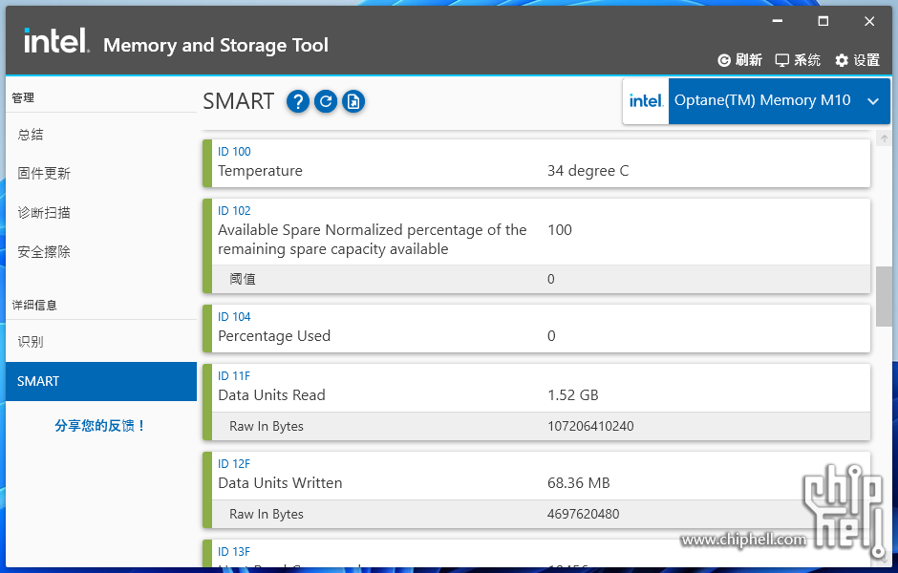Click 刷新 refresh in the title bar
This screenshot has width=898, height=573.
[x=739, y=60]
